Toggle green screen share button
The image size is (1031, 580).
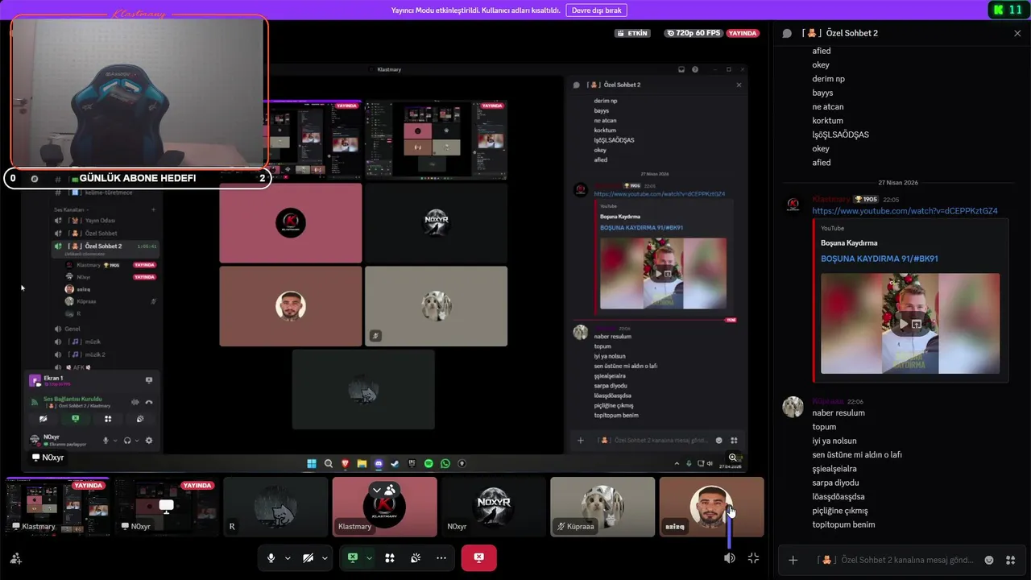352,557
